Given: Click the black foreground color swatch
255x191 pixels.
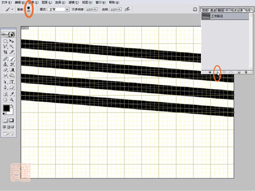Looking at the screenshot, I should tap(6, 108).
